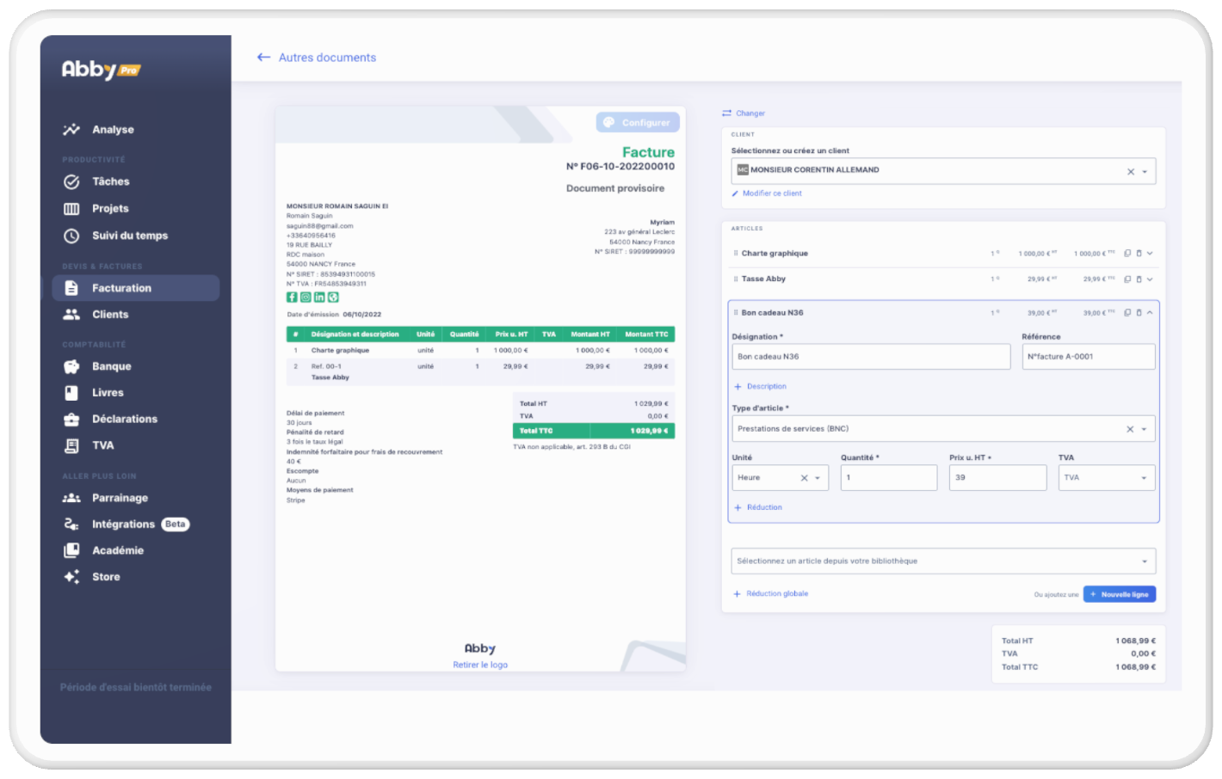The image size is (1222, 779).
Task: Click the Désignation input field
Action: [870, 357]
